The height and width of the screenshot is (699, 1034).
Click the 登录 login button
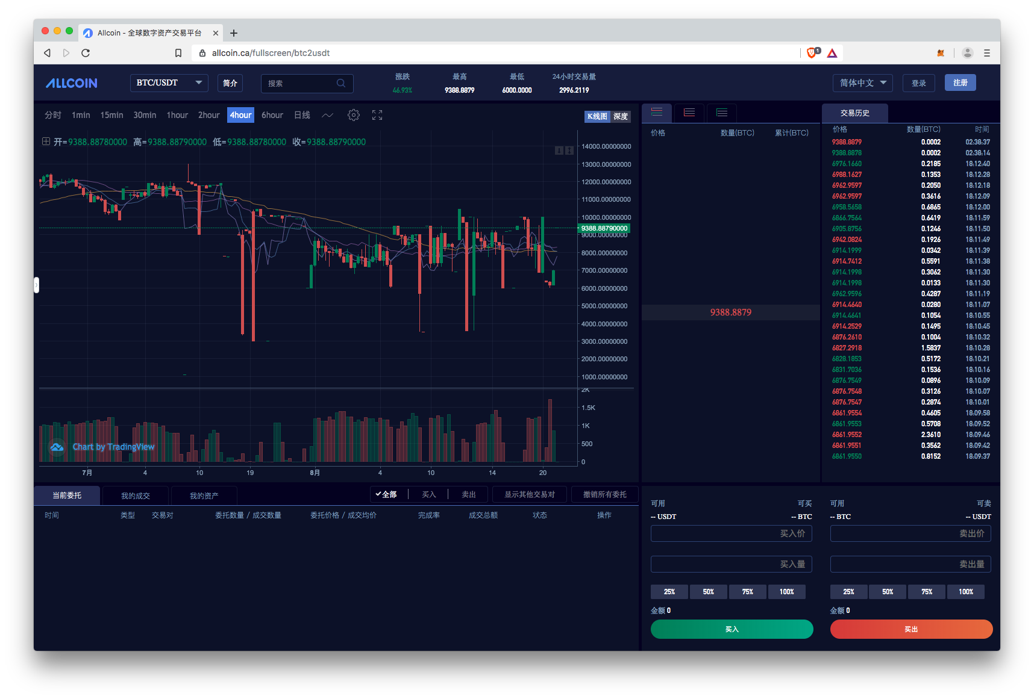click(919, 83)
